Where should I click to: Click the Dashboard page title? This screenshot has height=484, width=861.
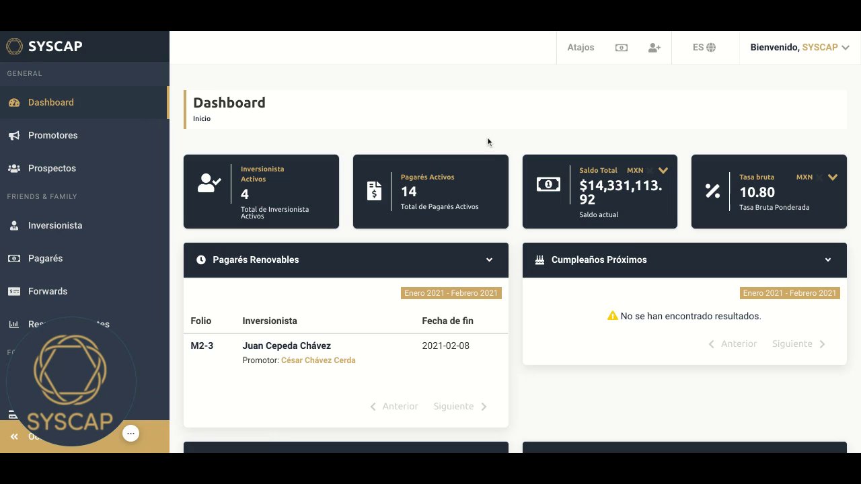coord(229,103)
